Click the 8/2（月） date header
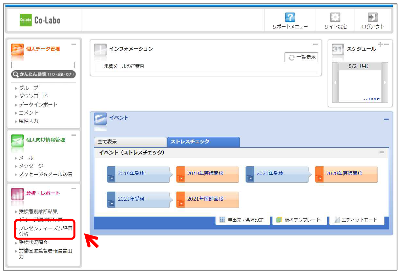The height and width of the screenshot is (273, 400). tap(360, 66)
